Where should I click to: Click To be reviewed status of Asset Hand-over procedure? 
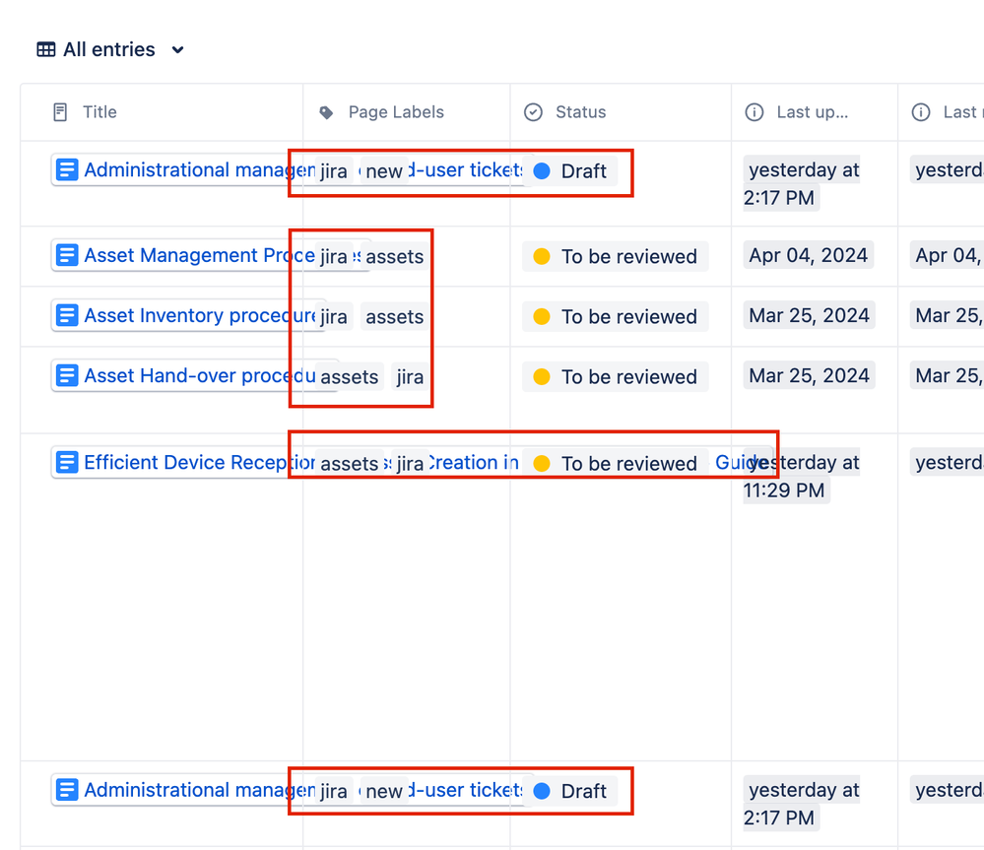tap(616, 377)
